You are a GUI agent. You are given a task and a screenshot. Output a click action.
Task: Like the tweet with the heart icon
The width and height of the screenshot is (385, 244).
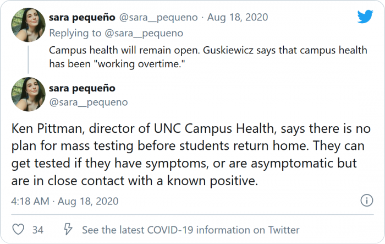[x=18, y=230]
